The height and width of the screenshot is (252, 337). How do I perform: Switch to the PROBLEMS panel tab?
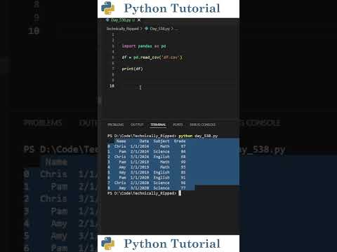pyautogui.click(x=115, y=125)
